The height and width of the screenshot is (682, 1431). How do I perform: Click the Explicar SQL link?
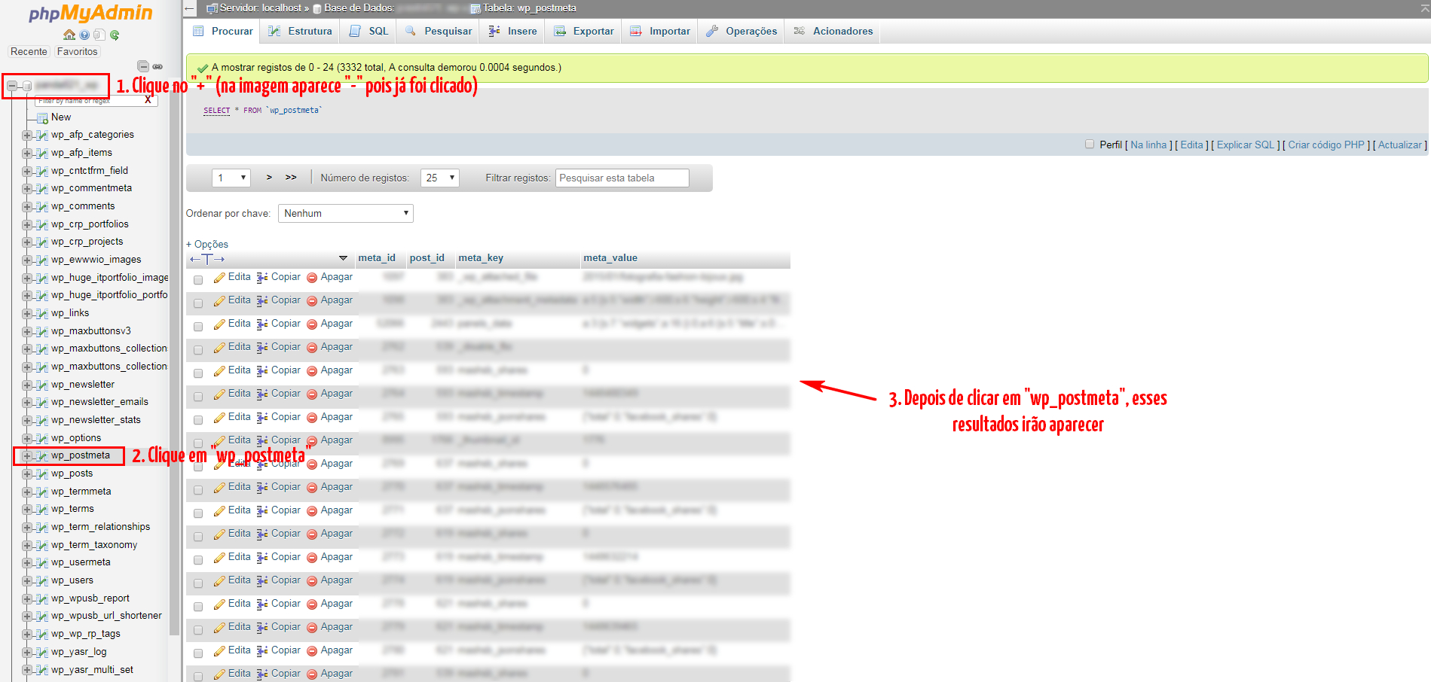(1246, 145)
